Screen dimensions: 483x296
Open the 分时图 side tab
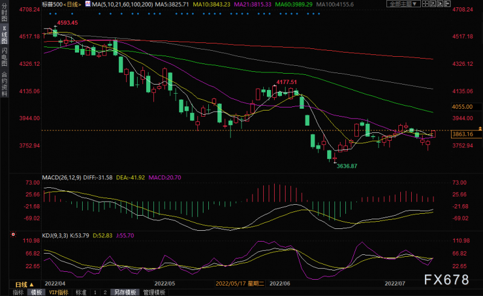click(4, 12)
